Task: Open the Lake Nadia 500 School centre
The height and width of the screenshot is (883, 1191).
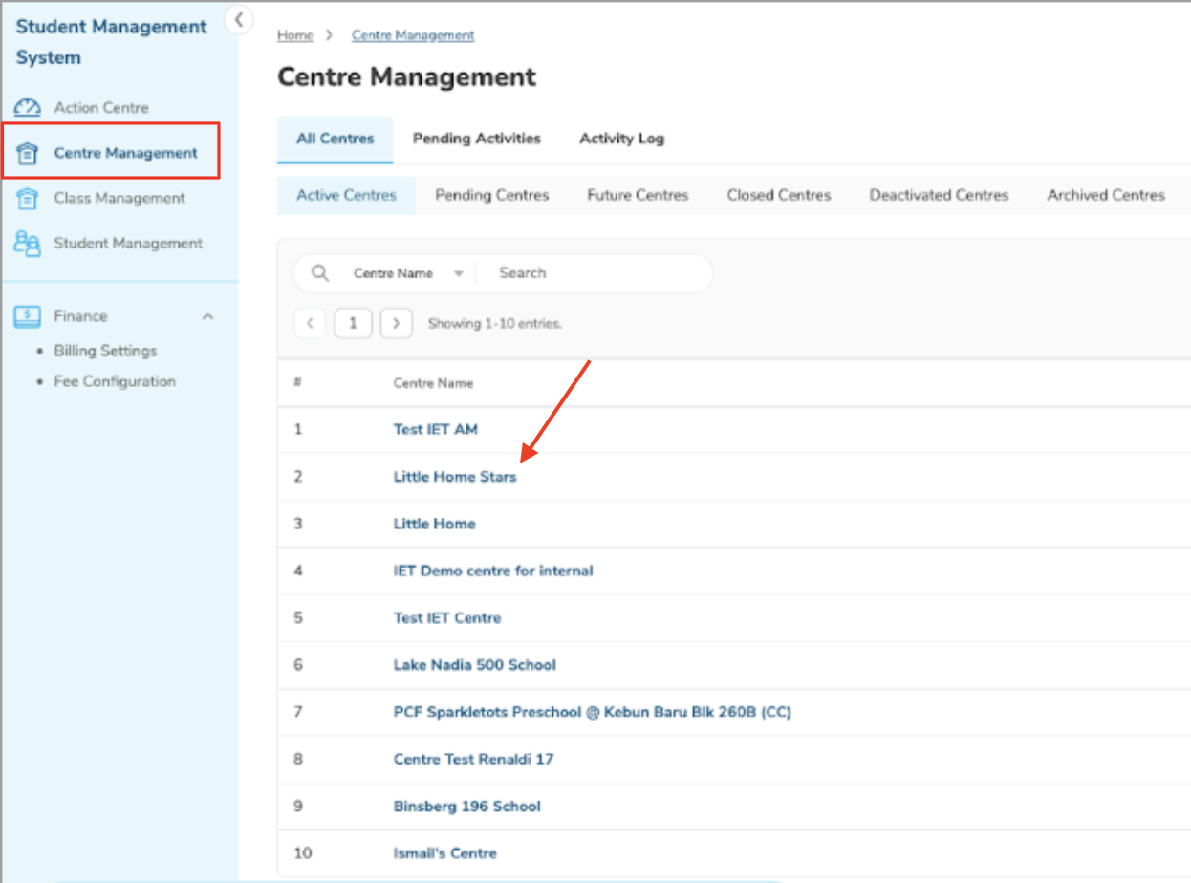Action: pyautogui.click(x=474, y=665)
